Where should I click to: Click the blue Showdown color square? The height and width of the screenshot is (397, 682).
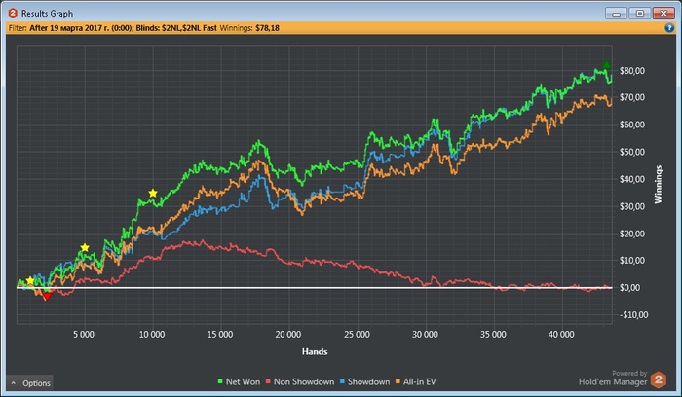(x=342, y=381)
